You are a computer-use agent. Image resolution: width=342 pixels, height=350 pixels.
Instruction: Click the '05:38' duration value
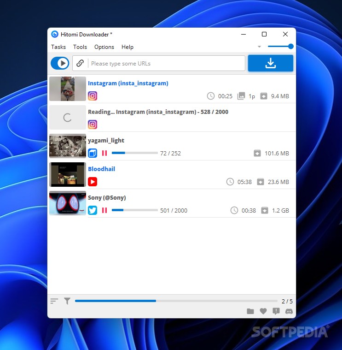click(244, 182)
